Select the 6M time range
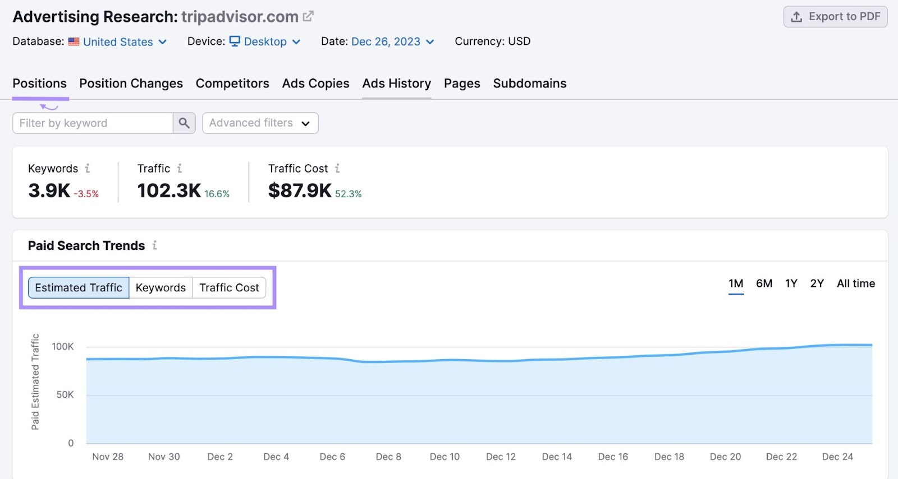 point(764,283)
